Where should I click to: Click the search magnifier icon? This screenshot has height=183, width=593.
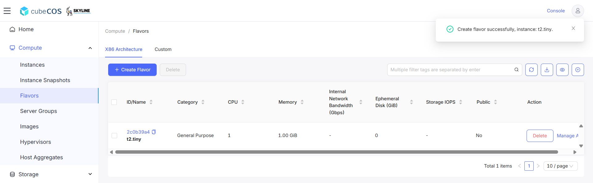[x=516, y=70]
